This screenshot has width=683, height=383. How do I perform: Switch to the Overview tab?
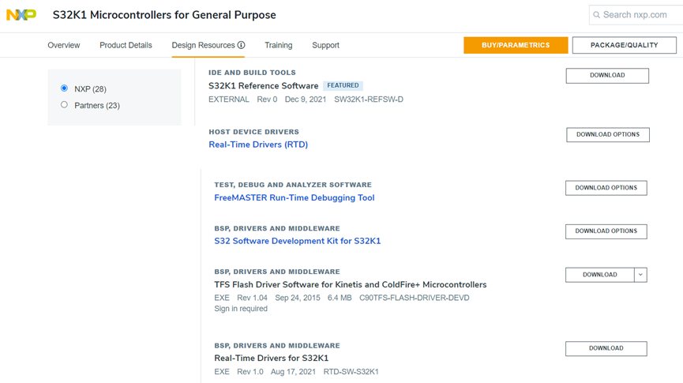pos(64,45)
